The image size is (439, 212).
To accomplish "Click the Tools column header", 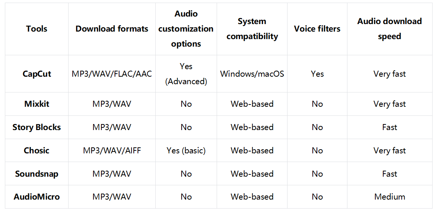I will (37, 29).
